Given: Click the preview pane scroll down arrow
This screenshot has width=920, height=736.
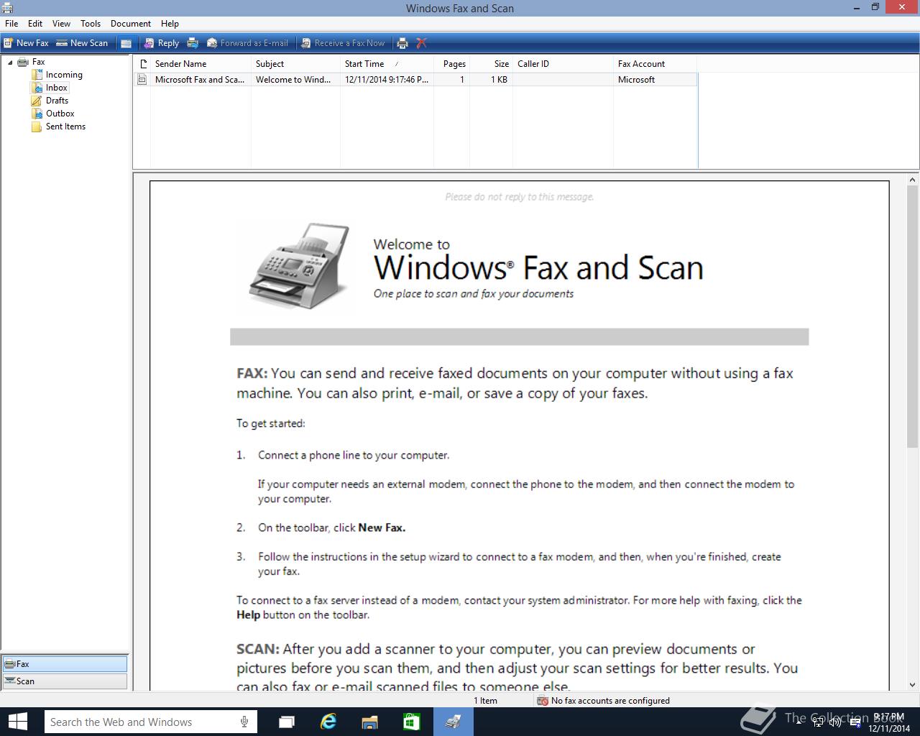Looking at the screenshot, I should (913, 685).
